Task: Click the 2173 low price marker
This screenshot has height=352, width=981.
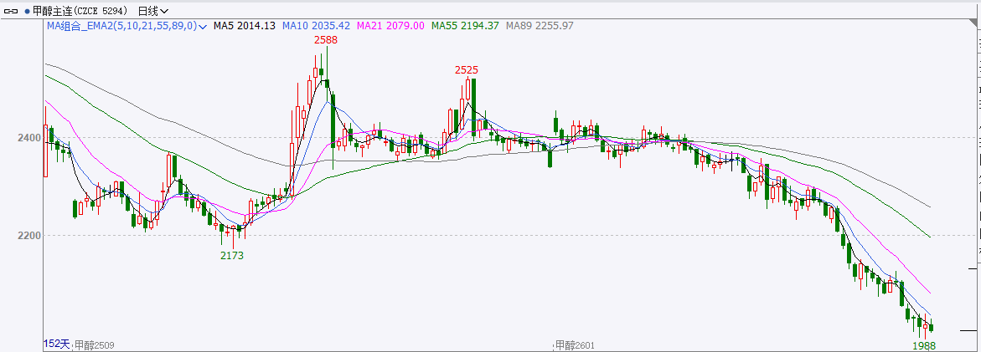Action: 232,256
